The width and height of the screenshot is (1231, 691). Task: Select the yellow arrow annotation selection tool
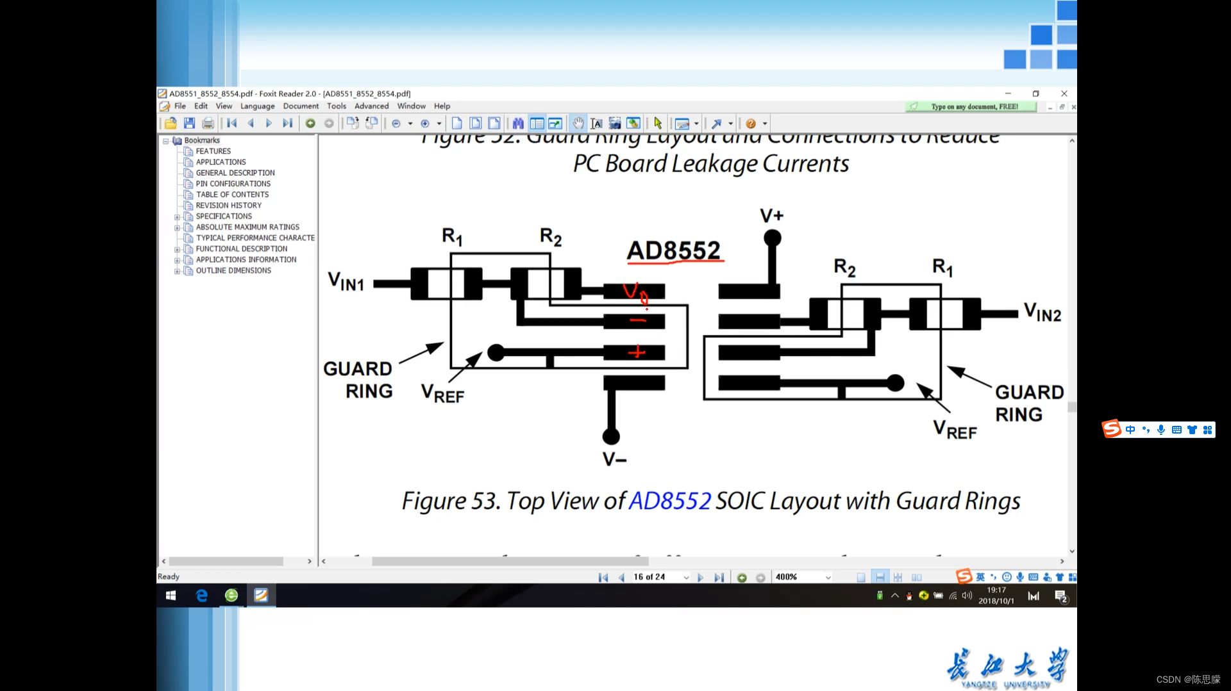[x=658, y=124]
